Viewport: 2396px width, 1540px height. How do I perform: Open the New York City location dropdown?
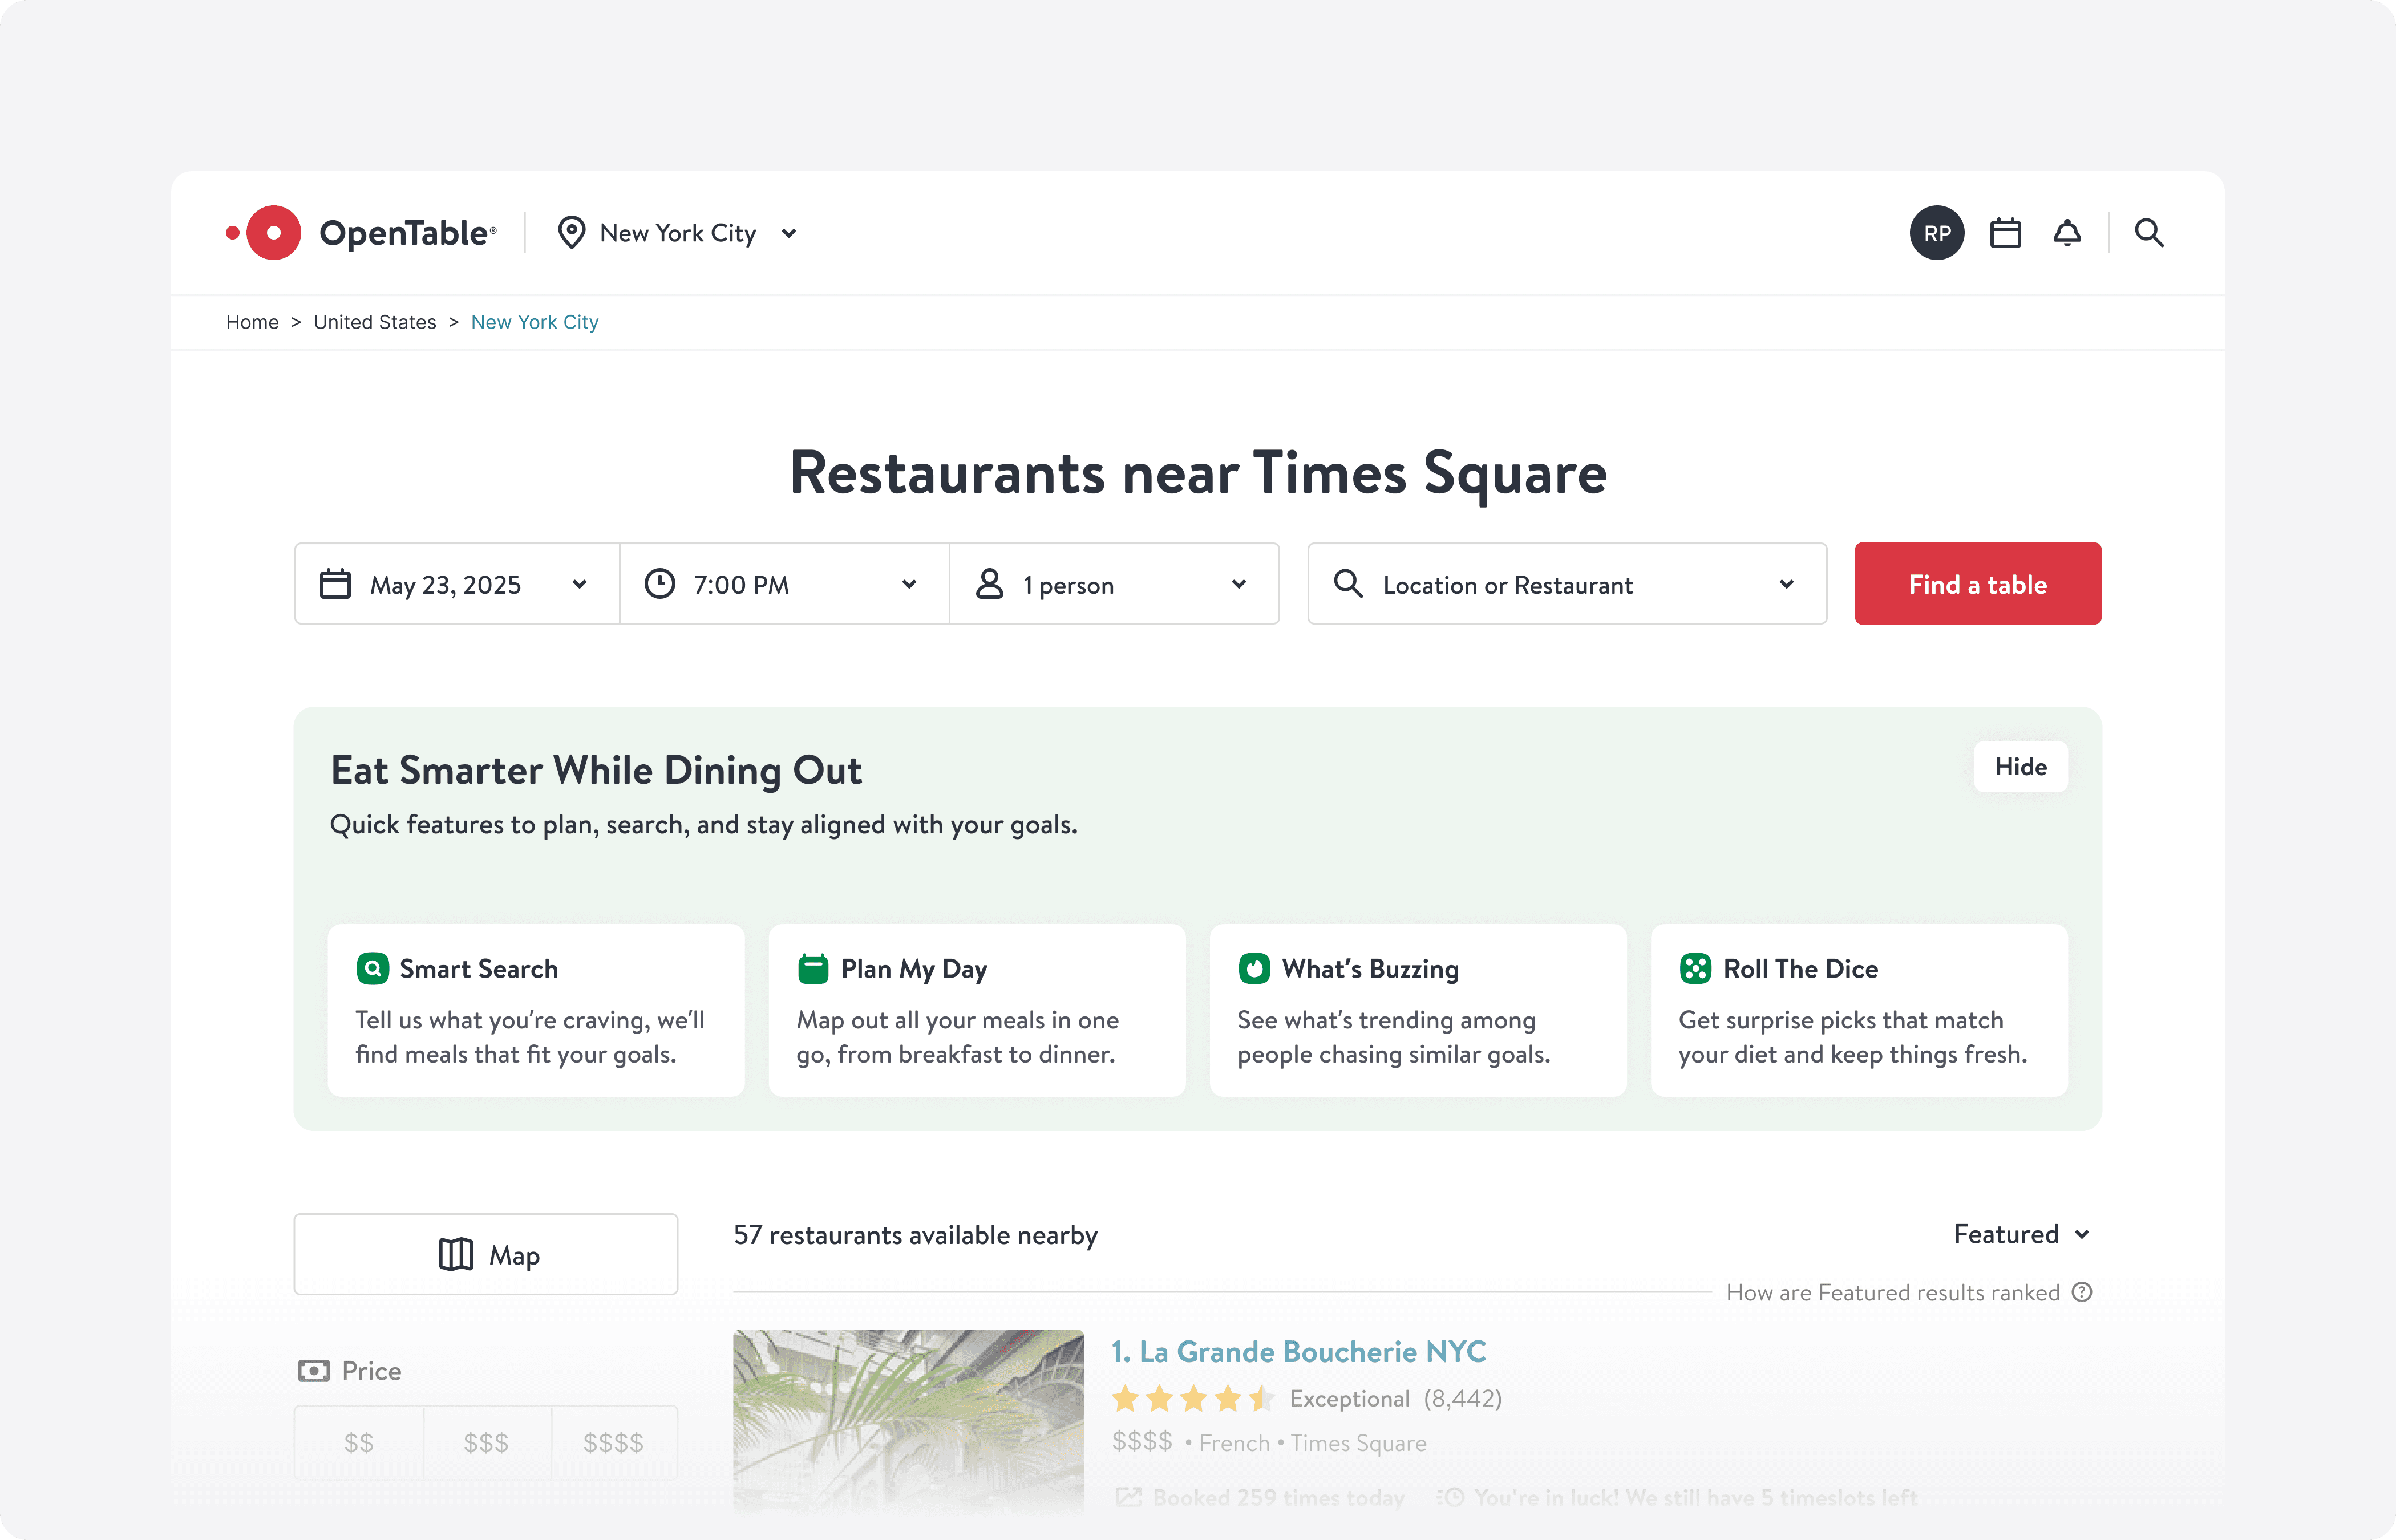677,233
